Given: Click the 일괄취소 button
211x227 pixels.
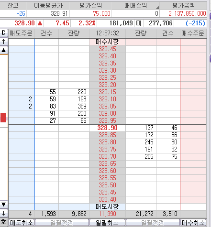Looking at the screenshot, I should click(x=107, y=223).
